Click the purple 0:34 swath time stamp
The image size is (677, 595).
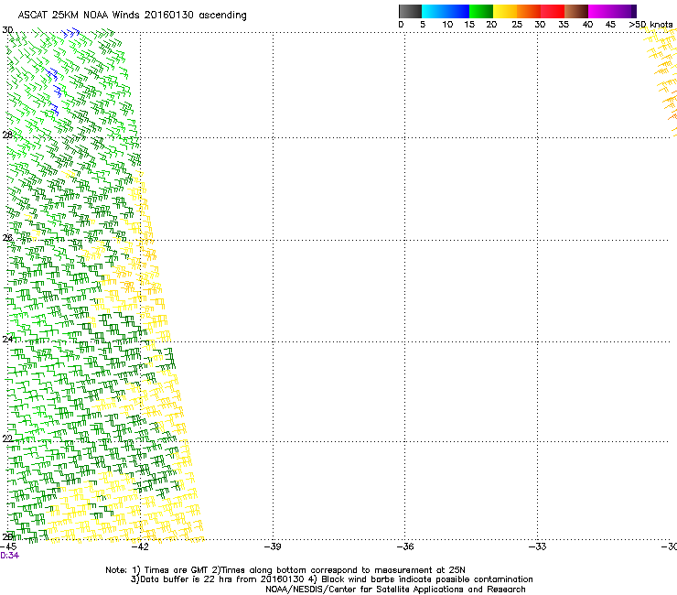(x=9, y=556)
